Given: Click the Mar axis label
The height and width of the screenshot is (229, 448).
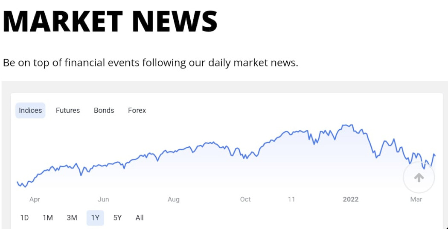Looking at the screenshot, I should point(416,199).
